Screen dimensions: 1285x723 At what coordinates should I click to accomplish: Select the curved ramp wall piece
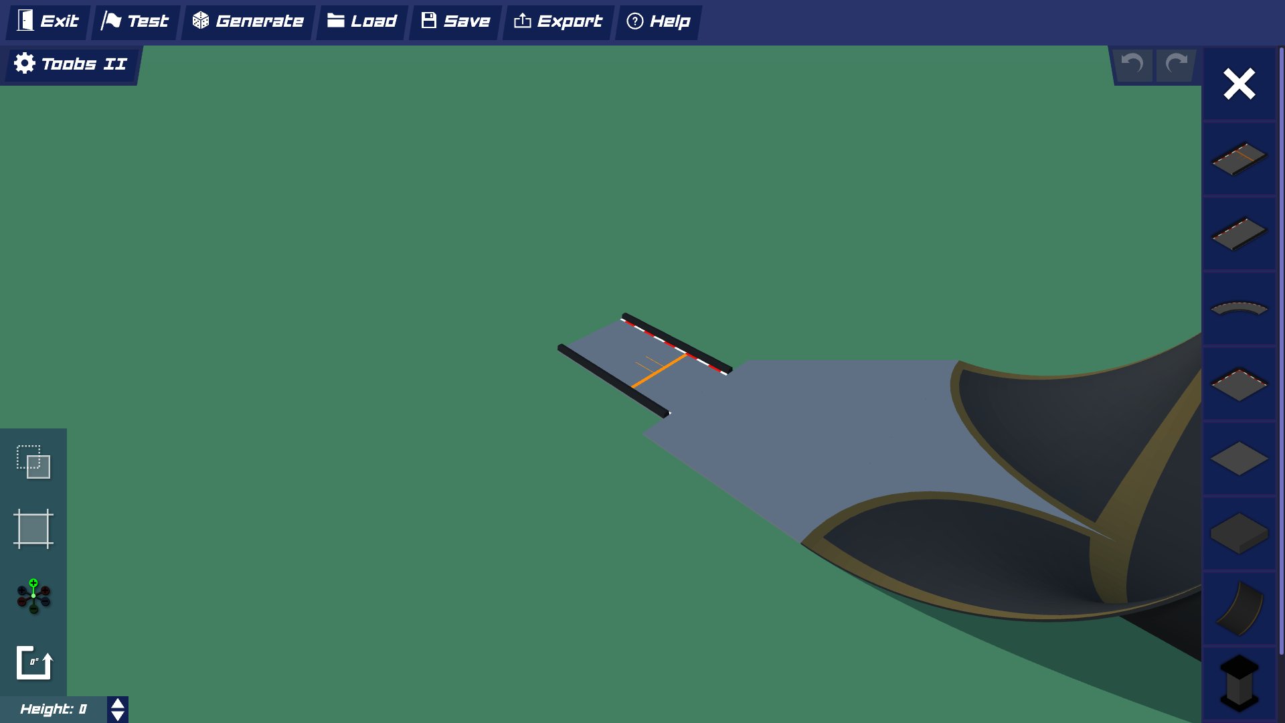(1239, 609)
